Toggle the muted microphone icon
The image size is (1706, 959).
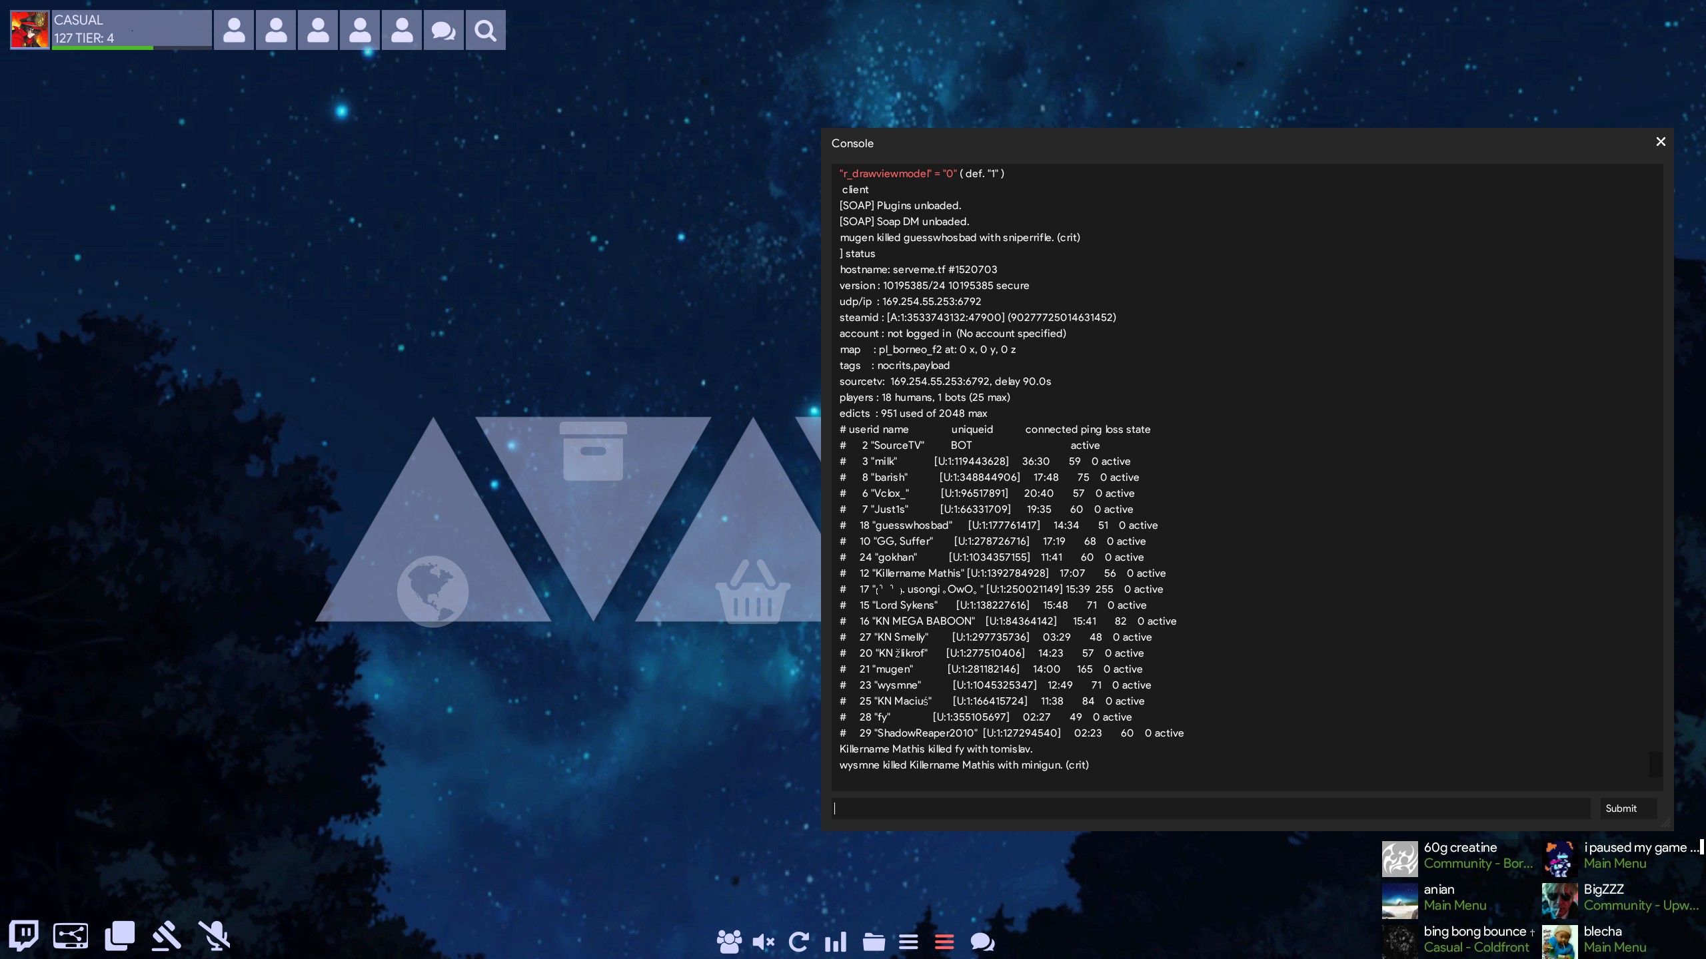click(215, 936)
